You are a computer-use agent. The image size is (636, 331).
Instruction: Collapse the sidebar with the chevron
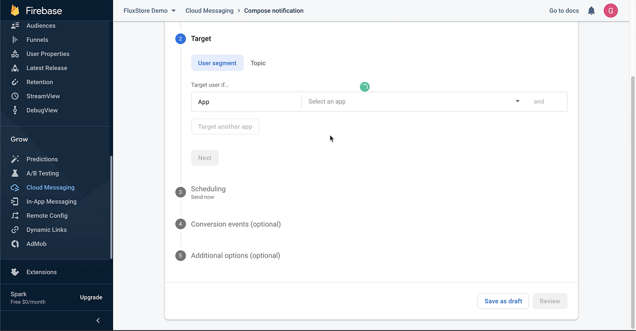pos(98,321)
